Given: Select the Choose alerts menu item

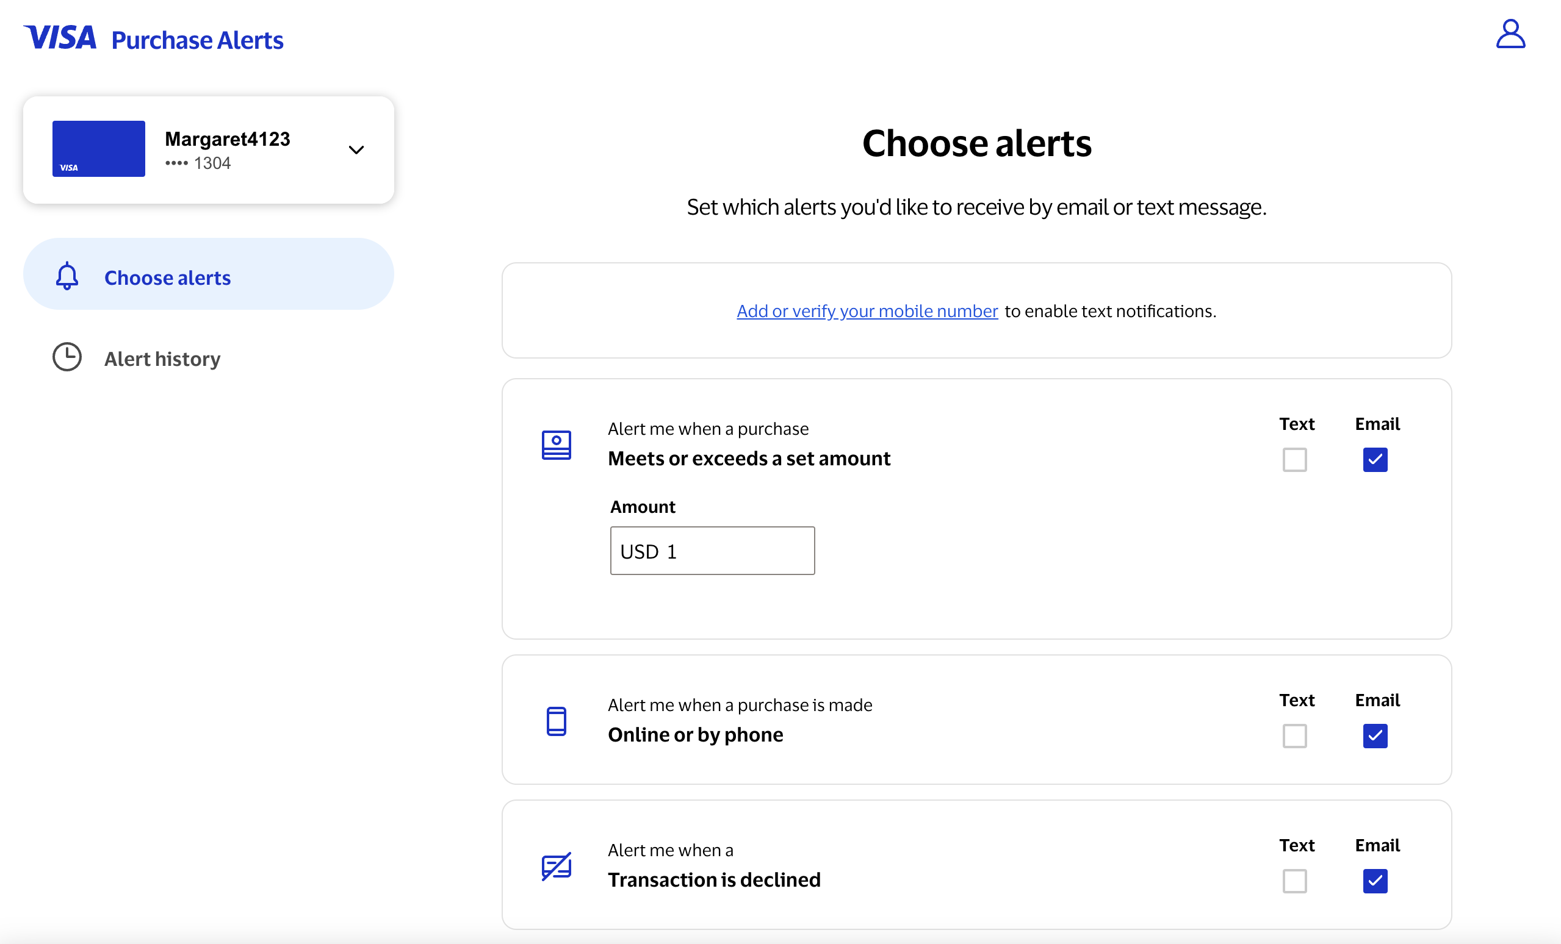Looking at the screenshot, I should tap(167, 277).
